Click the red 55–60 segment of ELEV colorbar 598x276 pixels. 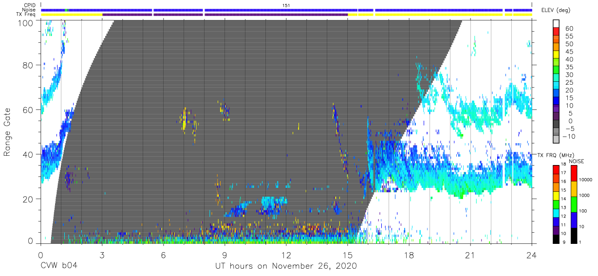[557, 32]
